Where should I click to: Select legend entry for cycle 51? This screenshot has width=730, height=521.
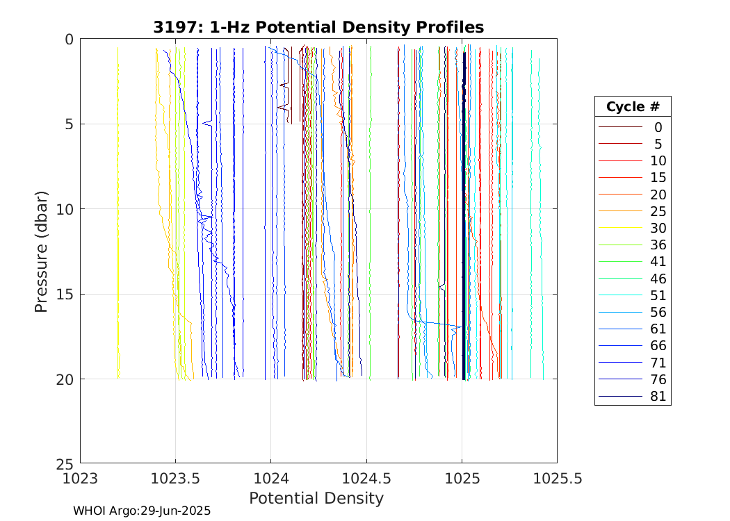(633, 295)
